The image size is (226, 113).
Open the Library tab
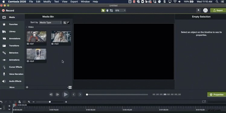pos(12,31)
